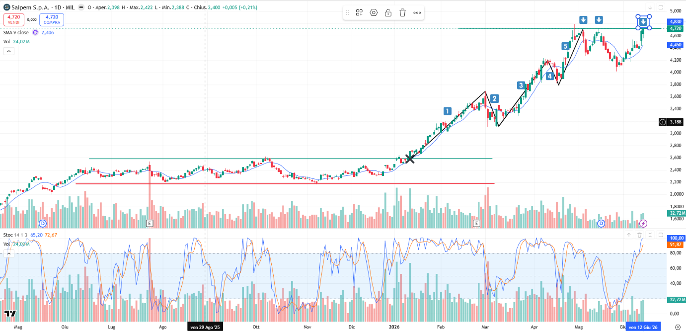Click Saipem S.p.A. symbol title
The height and width of the screenshot is (332, 686).
coord(31,8)
